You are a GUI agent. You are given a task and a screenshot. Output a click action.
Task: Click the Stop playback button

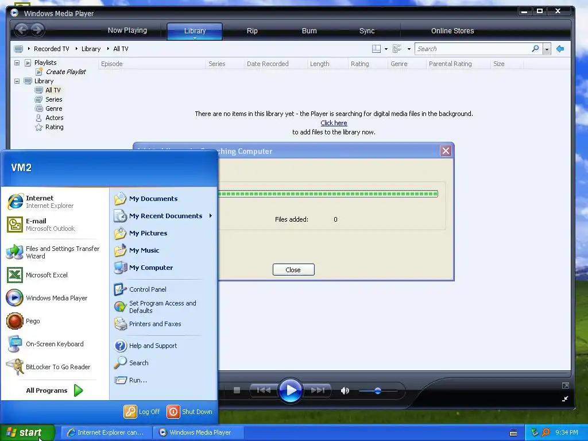coord(237,390)
